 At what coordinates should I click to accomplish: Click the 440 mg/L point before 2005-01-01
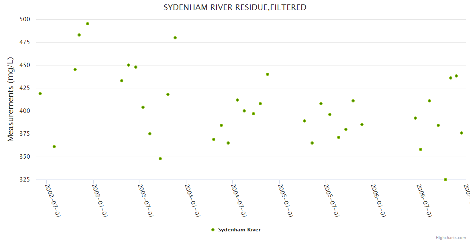coord(268,74)
